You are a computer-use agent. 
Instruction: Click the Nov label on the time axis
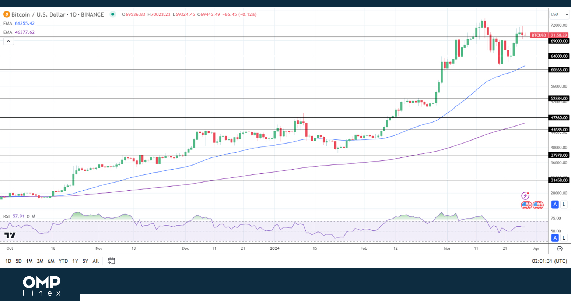click(99, 248)
